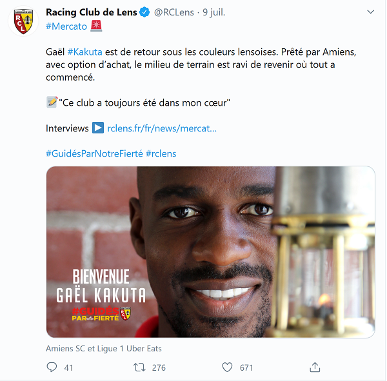Click the share upload icon
Viewport: 387px width, 381px height.
coord(315,367)
